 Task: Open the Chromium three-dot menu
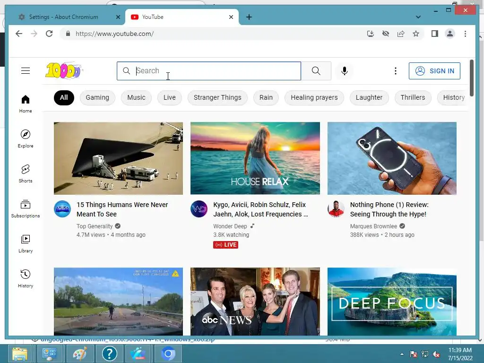pos(465,34)
